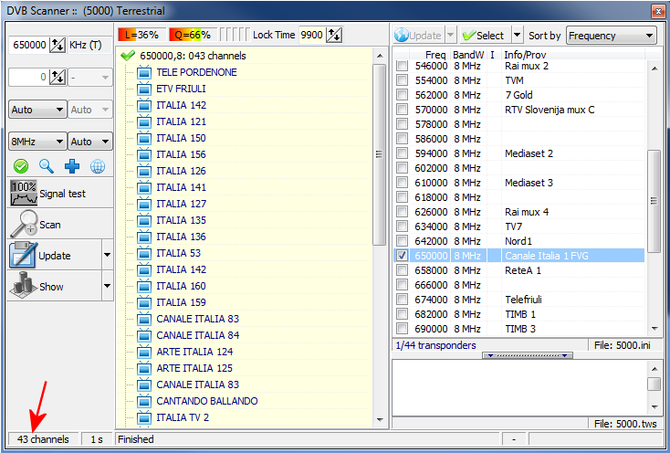This screenshot has height=453, width=670.
Task: Check the 570000 RTV Slovenija mux C checkbox
Action: pyautogui.click(x=402, y=110)
